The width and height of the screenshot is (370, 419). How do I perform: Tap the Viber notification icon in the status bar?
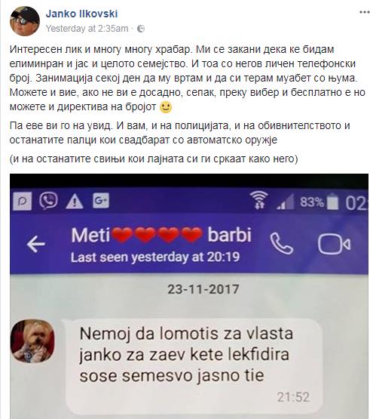point(48,200)
